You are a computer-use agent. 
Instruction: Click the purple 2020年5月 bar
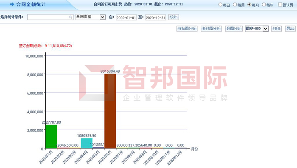[x=98, y=148]
